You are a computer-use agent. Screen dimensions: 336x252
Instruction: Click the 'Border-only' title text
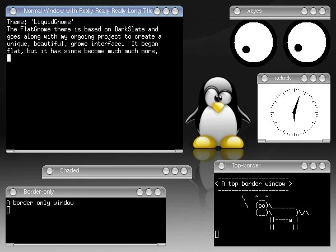(x=39, y=192)
